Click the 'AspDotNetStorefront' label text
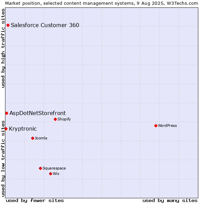The height and width of the screenshot is (203, 203). [38, 113]
